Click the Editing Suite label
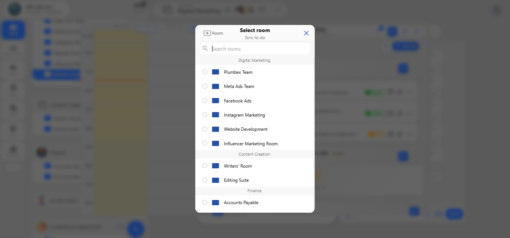 pyautogui.click(x=236, y=180)
